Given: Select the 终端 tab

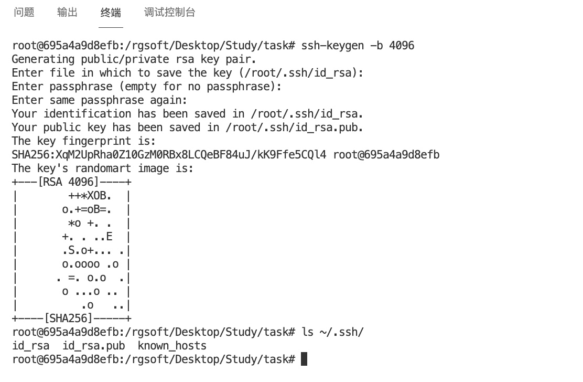Looking at the screenshot, I should (111, 13).
